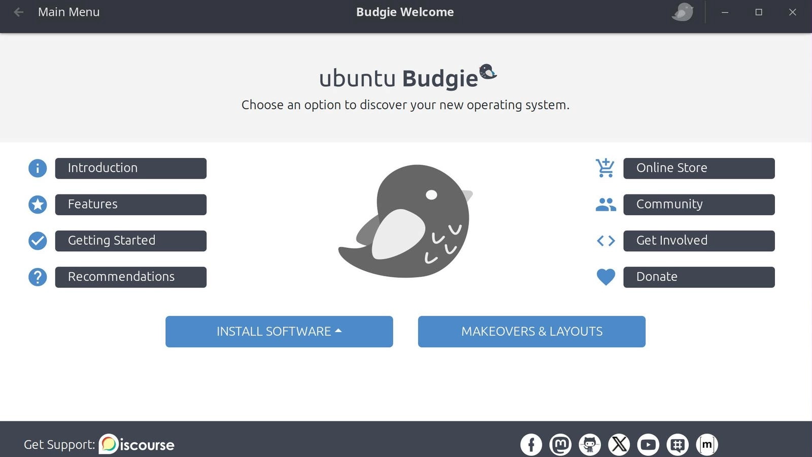This screenshot has height=457, width=812.
Task: Open the Facebook social link icon
Action: coord(531,445)
